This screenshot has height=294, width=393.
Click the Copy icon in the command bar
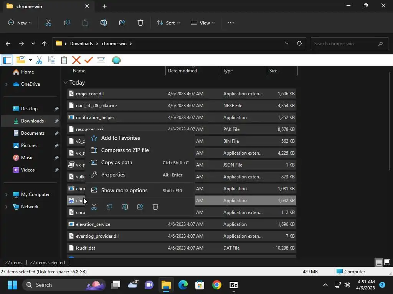(67, 23)
